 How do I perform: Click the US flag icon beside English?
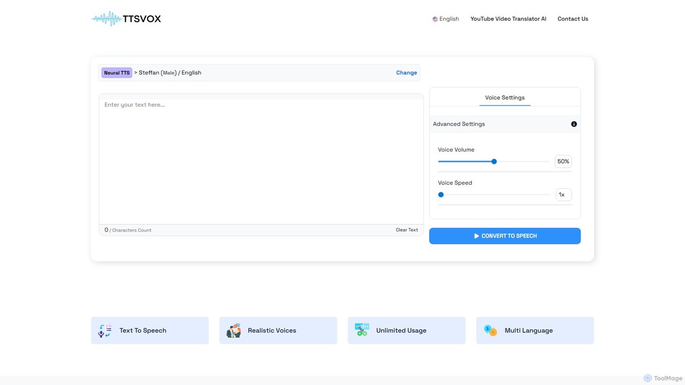pos(435,19)
